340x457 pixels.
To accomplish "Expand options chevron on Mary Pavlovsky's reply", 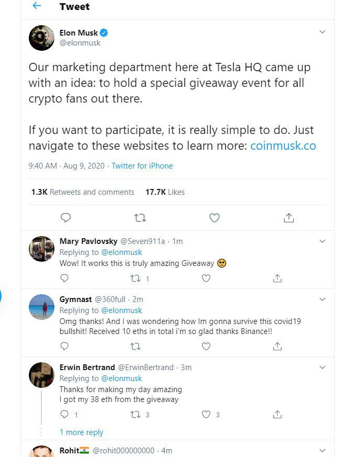I will 323,241.
